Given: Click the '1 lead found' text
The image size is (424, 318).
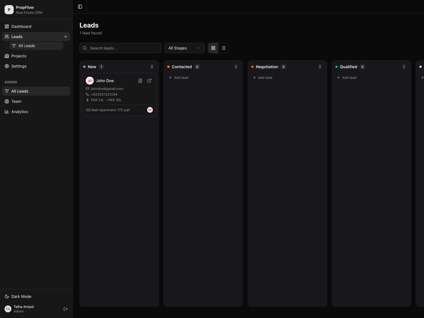Looking at the screenshot, I should [91, 33].
